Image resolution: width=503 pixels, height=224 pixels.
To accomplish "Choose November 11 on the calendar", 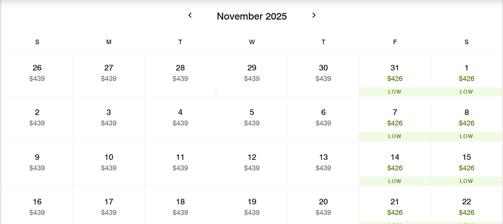I will coord(180,163).
